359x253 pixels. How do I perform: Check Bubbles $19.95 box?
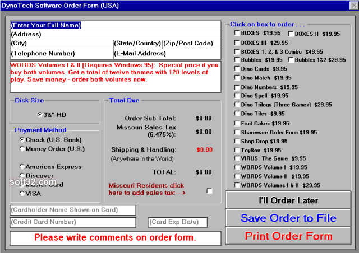point(237,60)
